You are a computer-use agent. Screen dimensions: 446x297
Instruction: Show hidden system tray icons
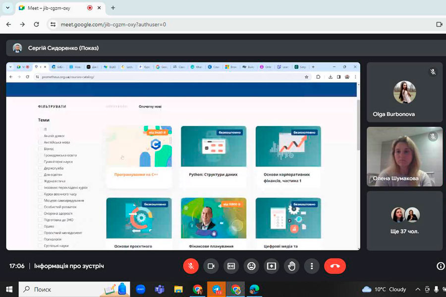pos(418,289)
